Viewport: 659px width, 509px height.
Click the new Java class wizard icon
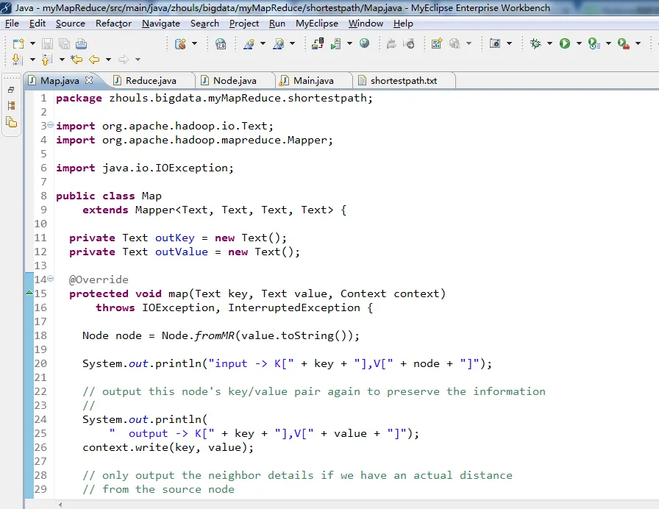249,43
